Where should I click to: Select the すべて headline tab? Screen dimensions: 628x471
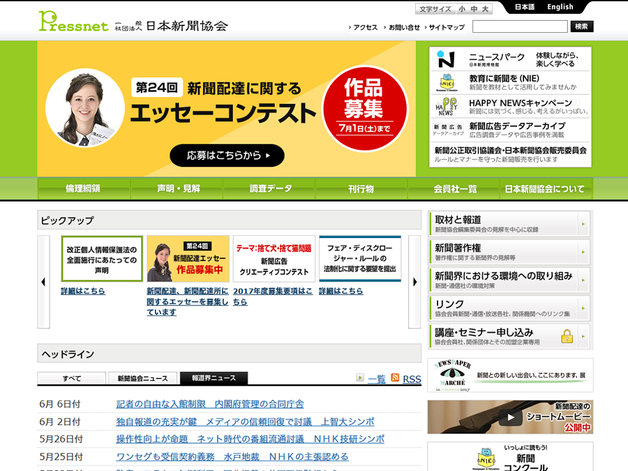(72, 378)
